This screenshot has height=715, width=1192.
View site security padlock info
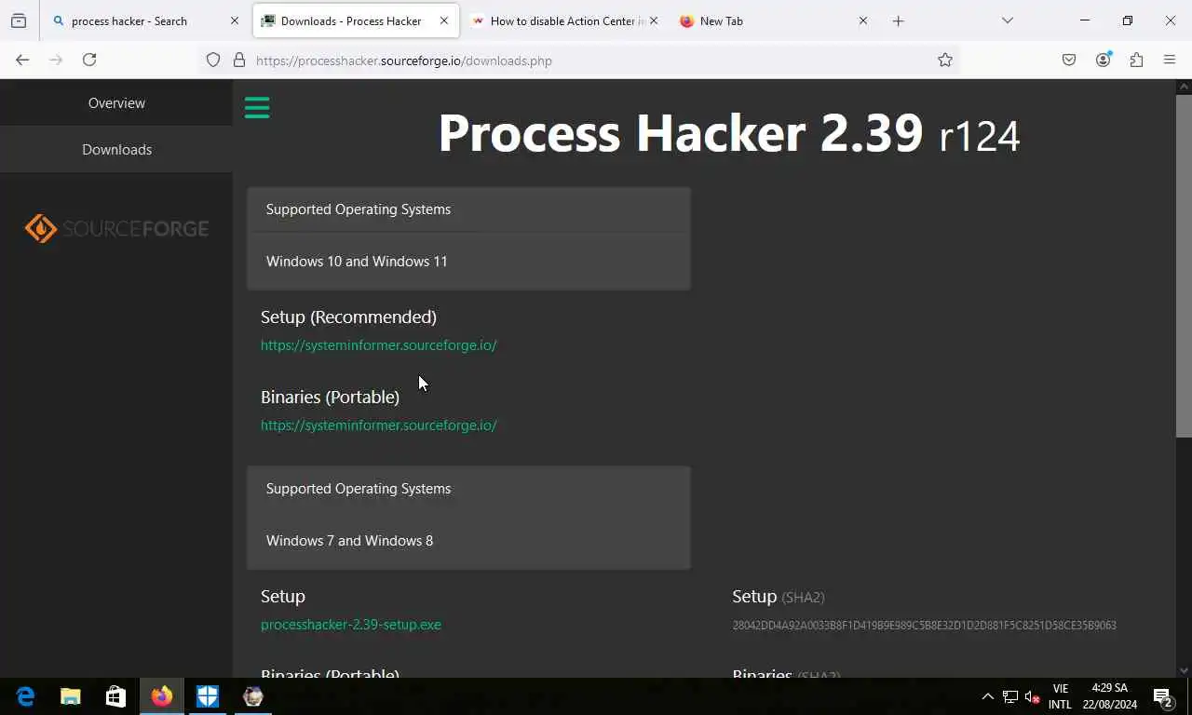coord(239,61)
